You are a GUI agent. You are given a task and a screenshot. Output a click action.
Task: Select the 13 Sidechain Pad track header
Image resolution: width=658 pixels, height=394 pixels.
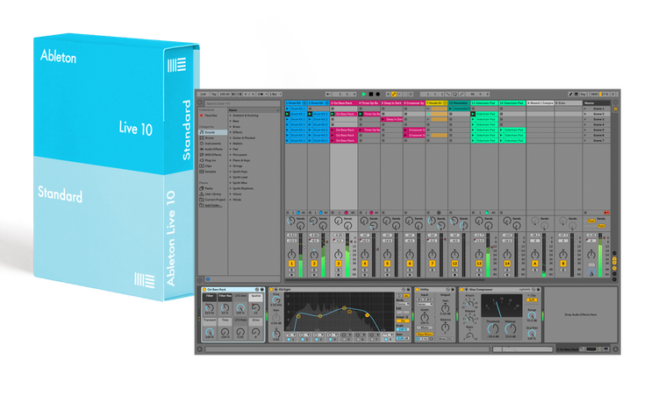[484, 103]
